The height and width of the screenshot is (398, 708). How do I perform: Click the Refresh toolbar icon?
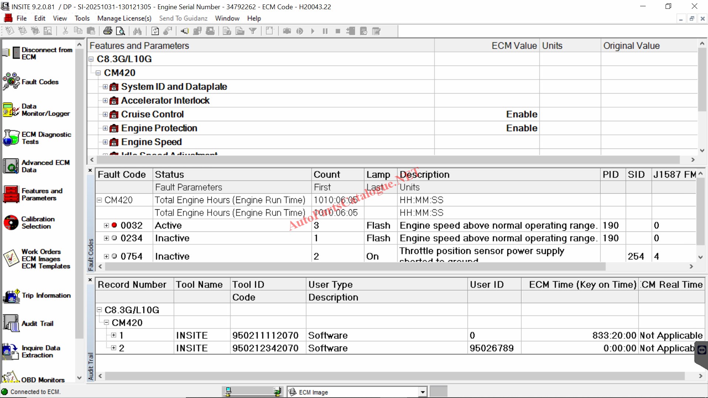[155, 31]
